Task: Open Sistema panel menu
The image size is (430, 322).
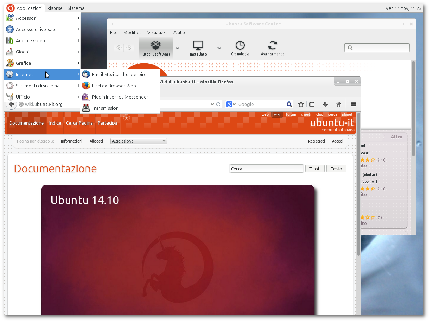Action: (76, 8)
